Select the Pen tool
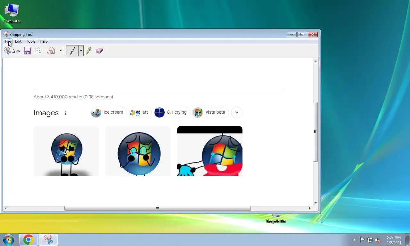 [x=72, y=51]
